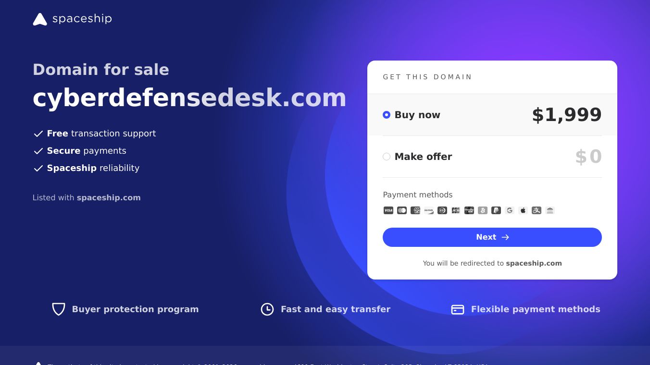
Task: Select the Buy now option
Action: [x=387, y=115]
